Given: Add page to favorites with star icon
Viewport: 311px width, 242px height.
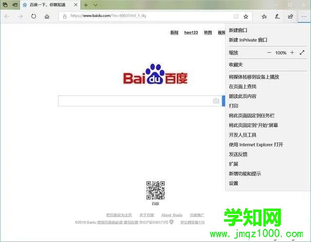Looking at the screenshot, I should pos(246,16).
